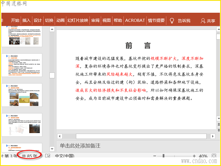This screenshot has height=166, width=221.
Task: Open the 开始 ribbon tab
Action: [15, 20]
